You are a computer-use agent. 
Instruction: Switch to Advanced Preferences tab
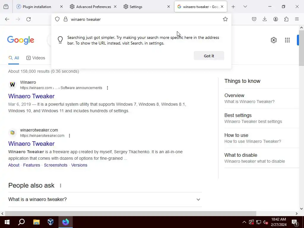[94, 7]
